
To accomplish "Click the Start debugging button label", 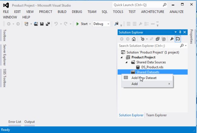I will point(84,24).
